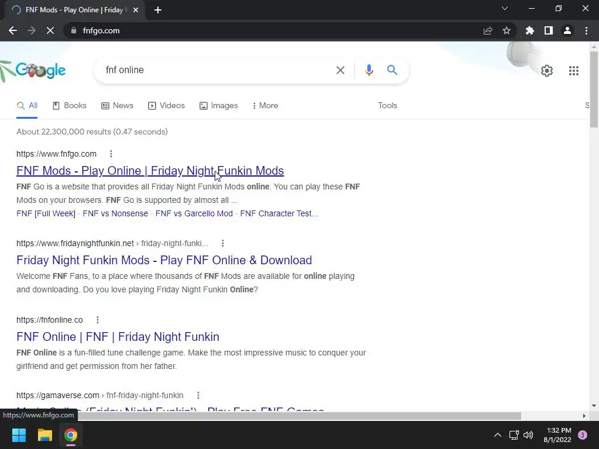The height and width of the screenshot is (449, 599).
Task: Switch to Videos results tab
Action: click(x=167, y=105)
